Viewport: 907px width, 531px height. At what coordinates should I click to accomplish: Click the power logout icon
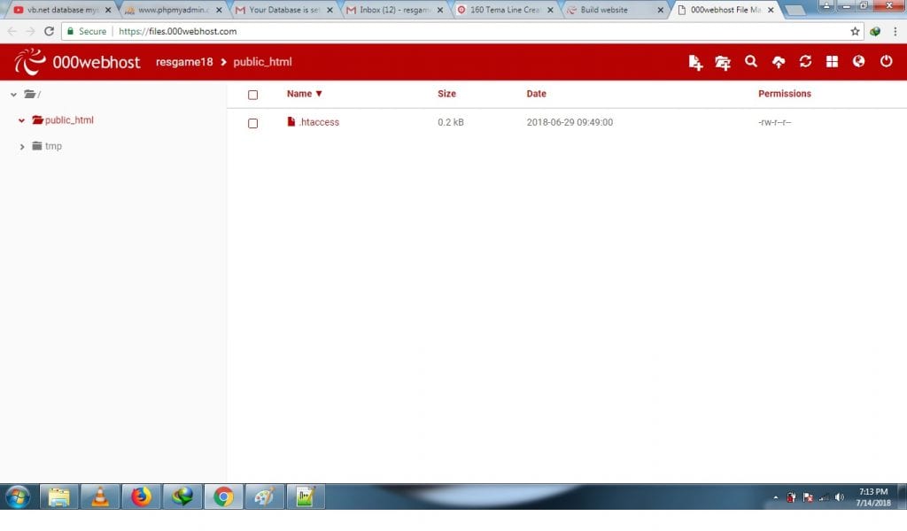point(886,61)
